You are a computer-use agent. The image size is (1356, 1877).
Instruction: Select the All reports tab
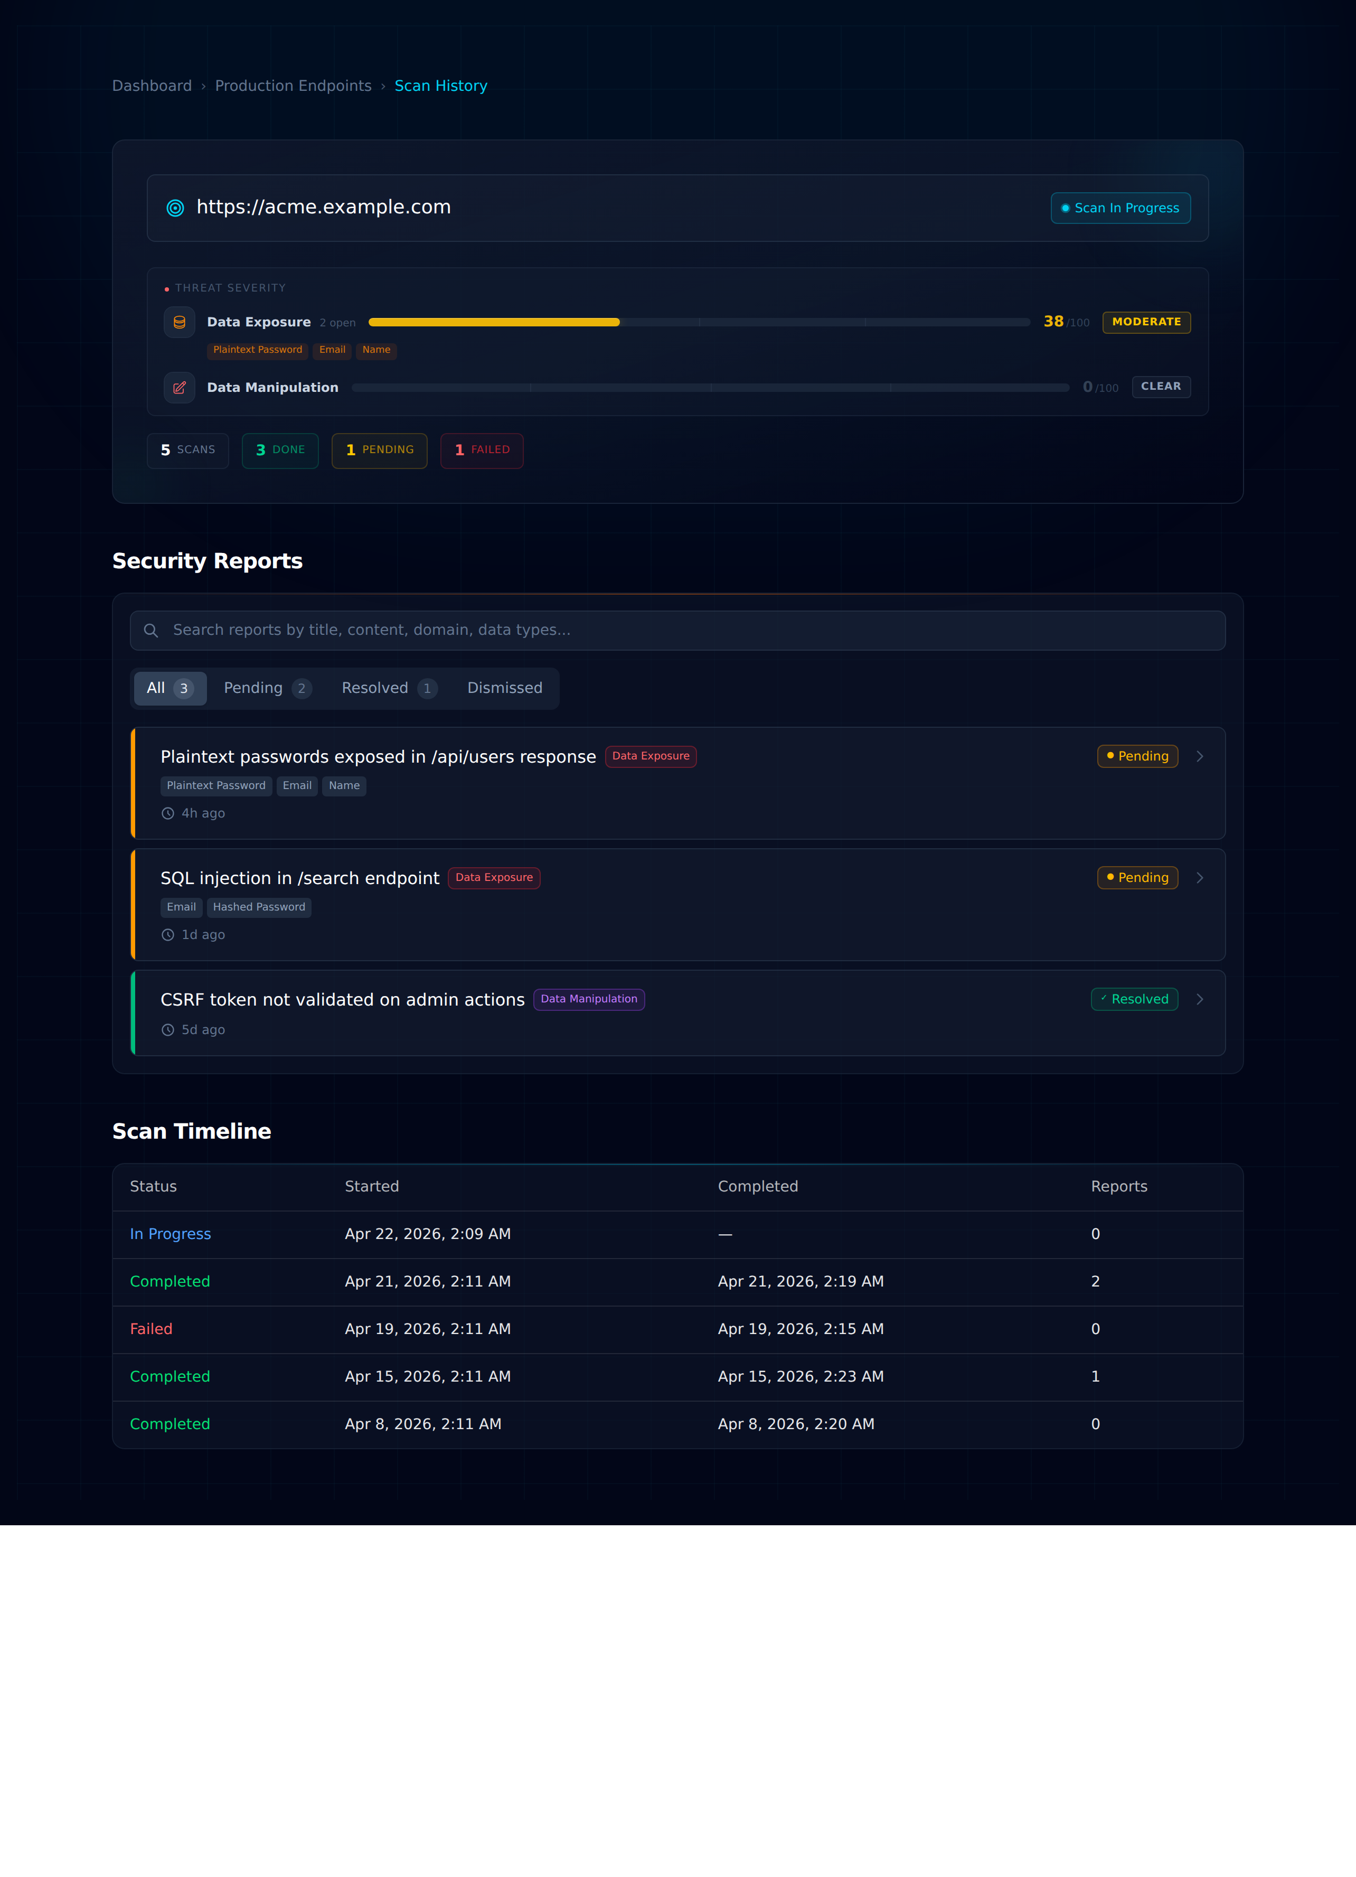click(171, 689)
